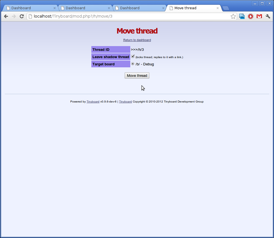Follow the Return to dashboard link
This screenshot has height=238, width=274.
click(137, 40)
